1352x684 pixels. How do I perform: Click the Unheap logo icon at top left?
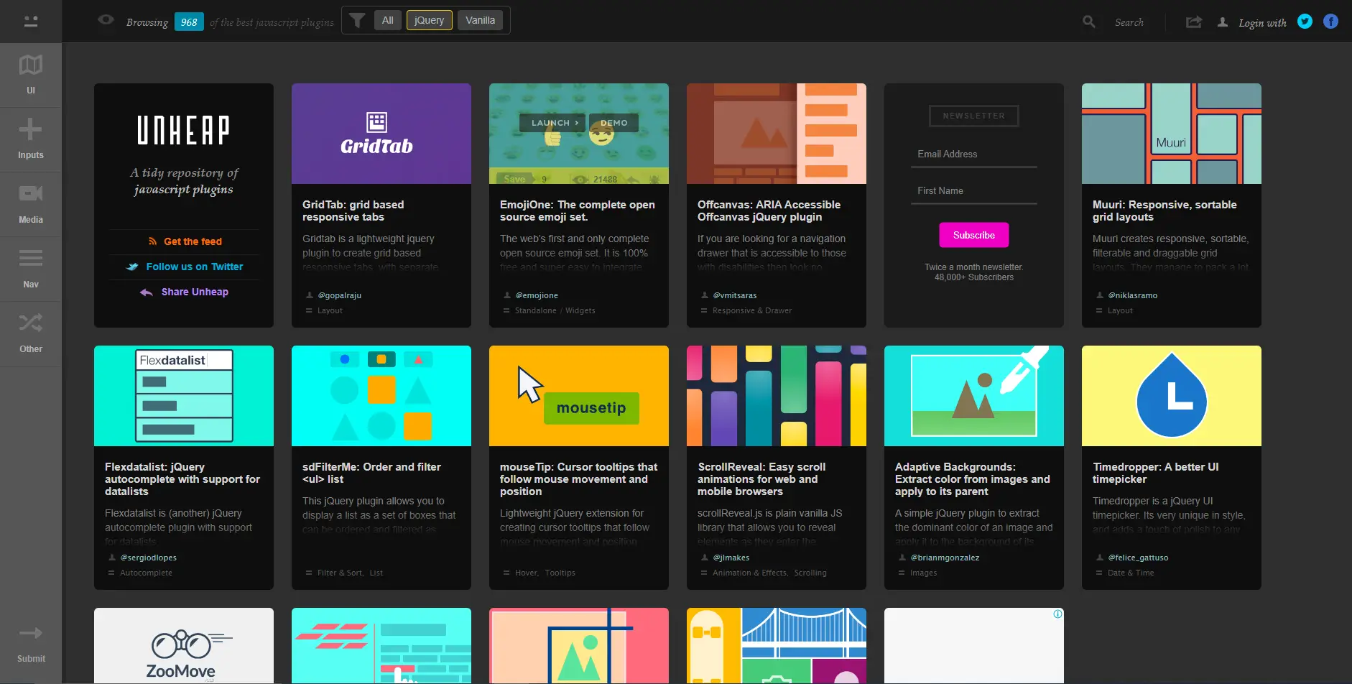(31, 22)
